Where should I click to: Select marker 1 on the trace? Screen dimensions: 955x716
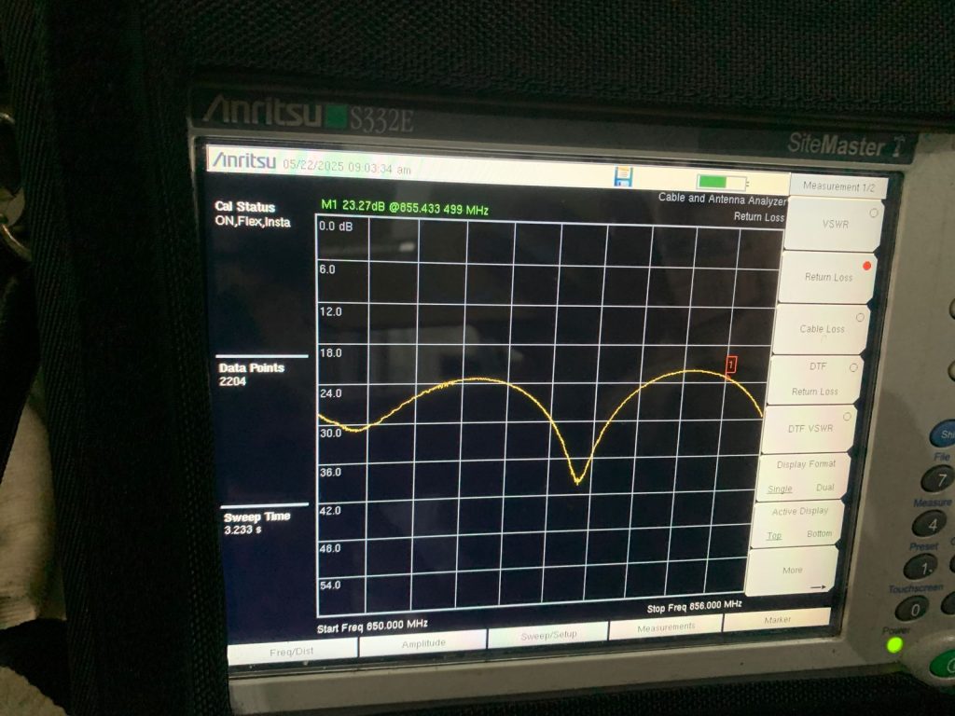click(731, 365)
